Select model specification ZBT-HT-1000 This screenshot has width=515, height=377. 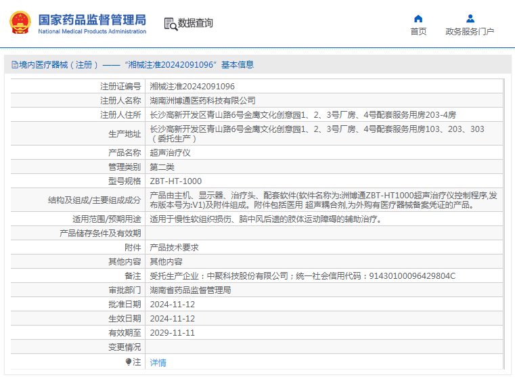coord(176,181)
